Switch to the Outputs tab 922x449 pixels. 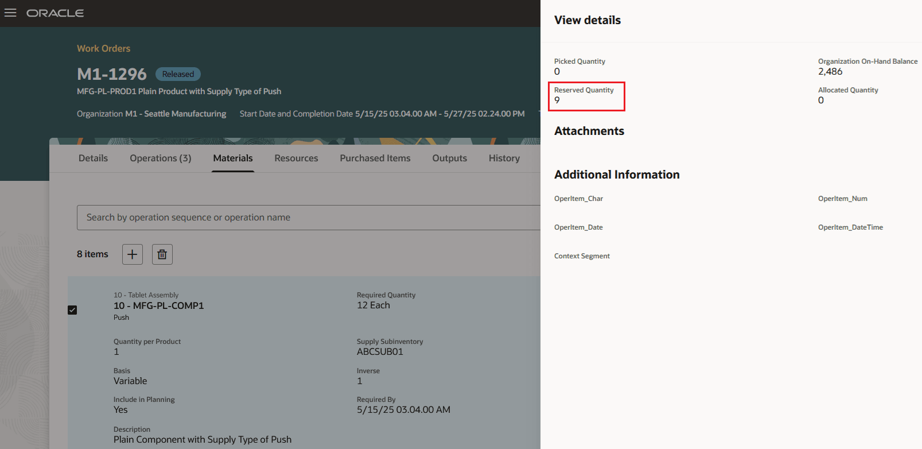click(x=449, y=158)
